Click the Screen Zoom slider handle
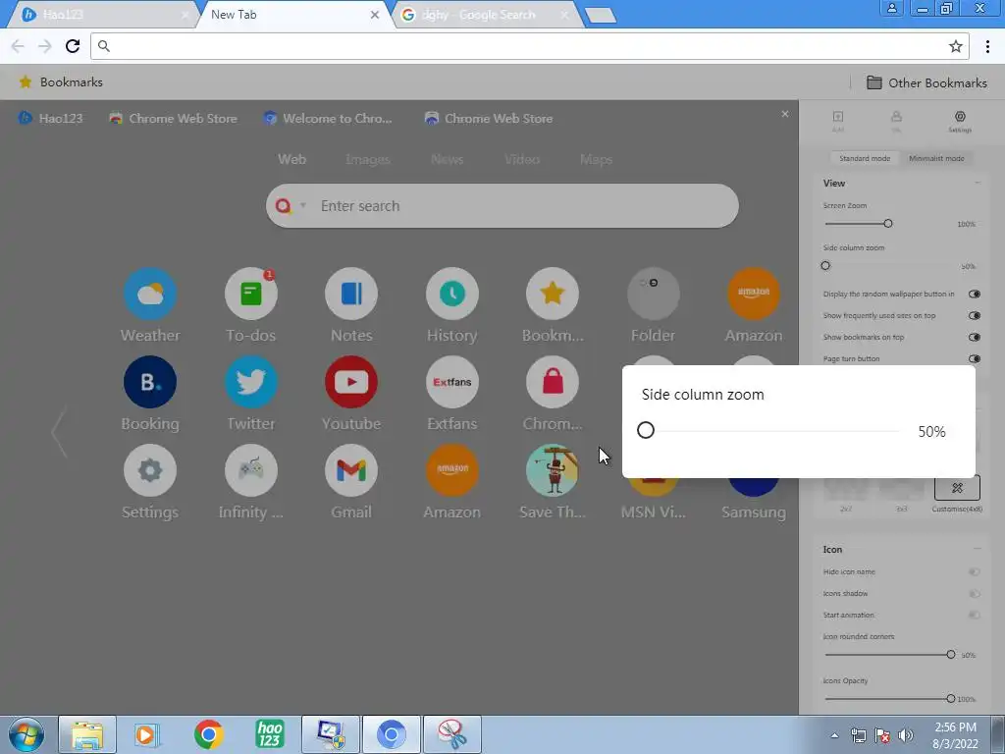Screen dimensions: 1005x754 (887, 224)
